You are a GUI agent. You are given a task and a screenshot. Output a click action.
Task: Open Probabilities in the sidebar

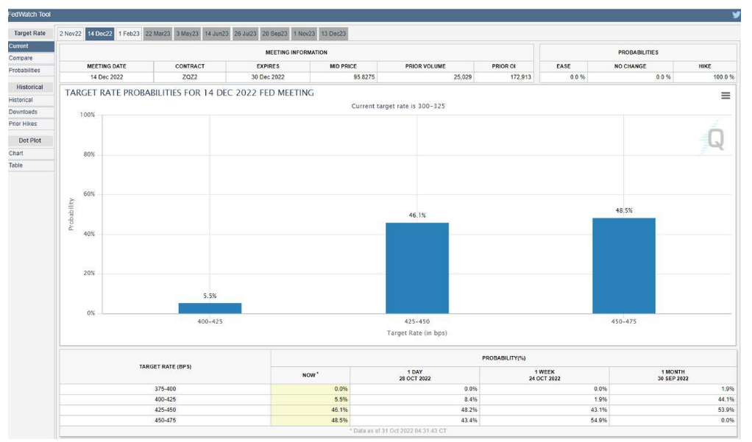tap(31, 71)
